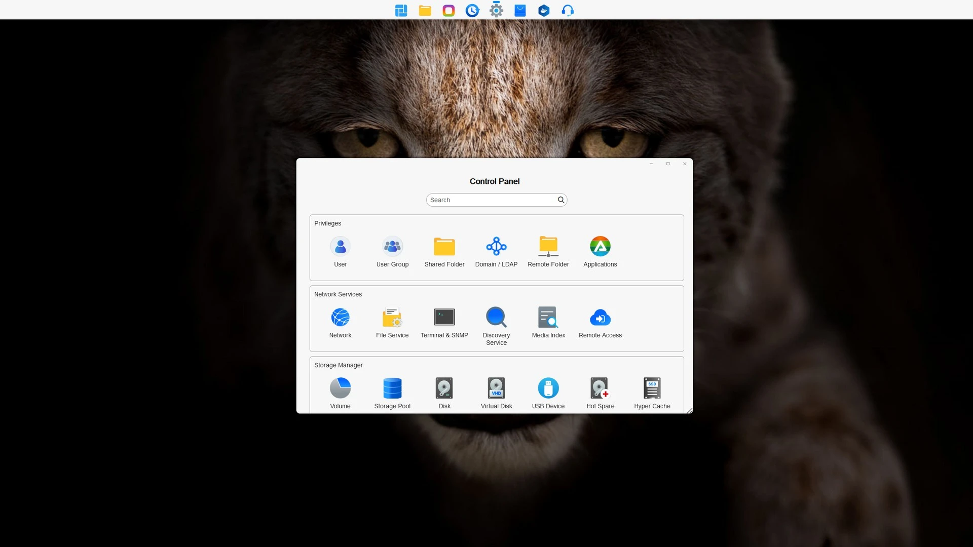Open Remote Folder icon
The image size is (973, 547).
pyautogui.click(x=548, y=247)
